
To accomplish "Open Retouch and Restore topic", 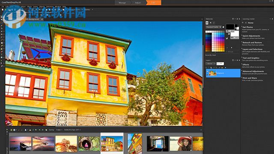I will (252, 43).
